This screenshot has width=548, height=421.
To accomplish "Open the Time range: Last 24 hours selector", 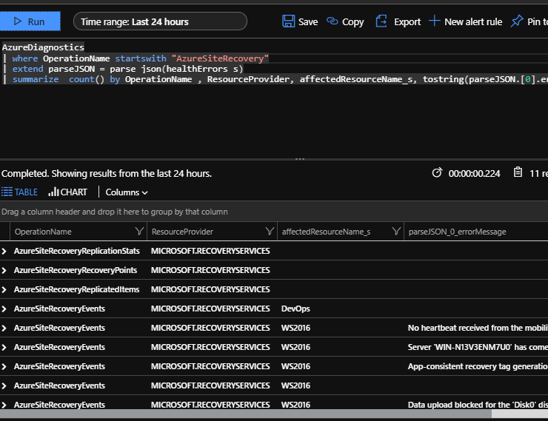I will tap(160, 21).
